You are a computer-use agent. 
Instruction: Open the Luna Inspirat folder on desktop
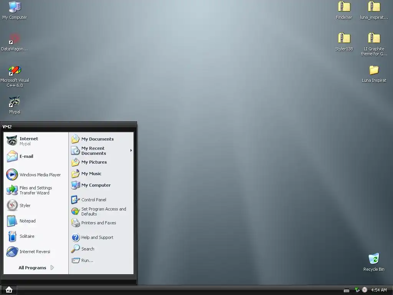pyautogui.click(x=374, y=74)
